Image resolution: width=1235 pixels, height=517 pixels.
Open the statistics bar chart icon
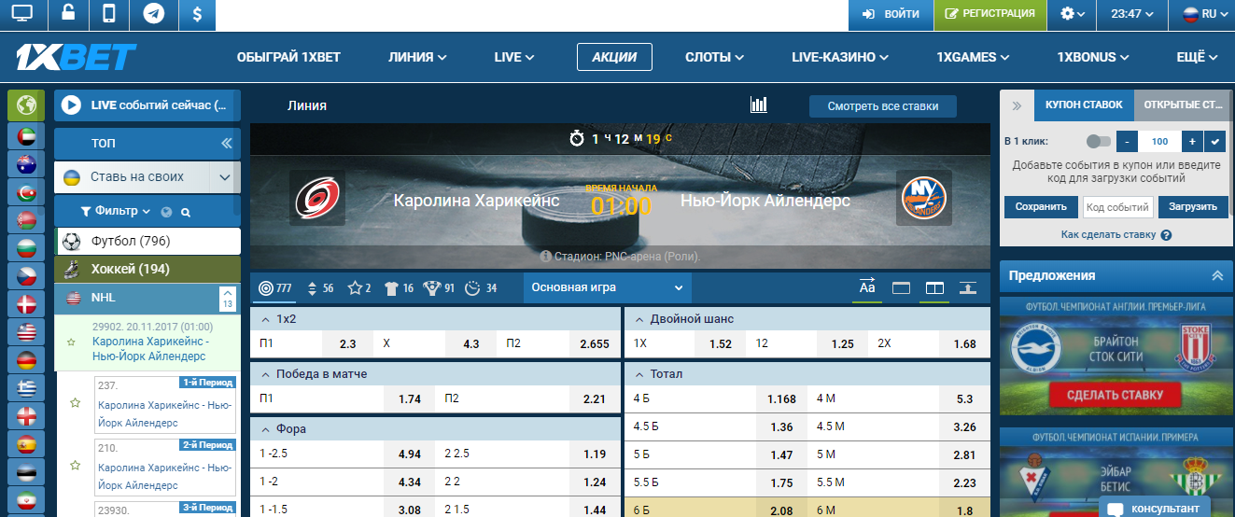759,105
